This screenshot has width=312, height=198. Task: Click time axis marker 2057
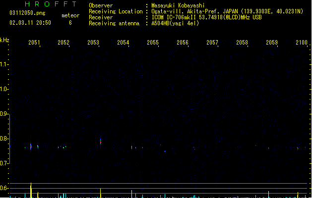pyautogui.click(x=212, y=43)
